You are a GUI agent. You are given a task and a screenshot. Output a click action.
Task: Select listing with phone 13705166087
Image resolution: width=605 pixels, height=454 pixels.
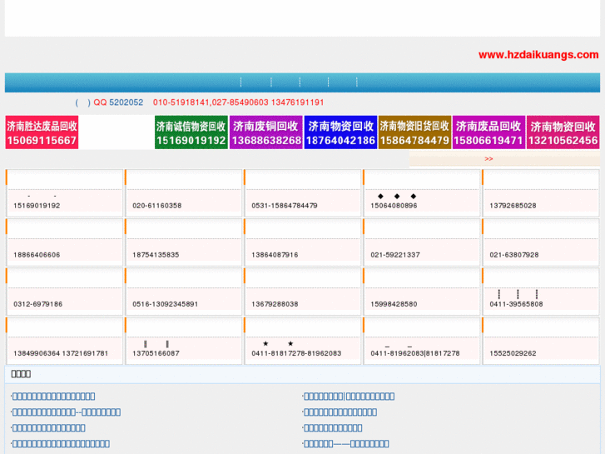(x=184, y=341)
